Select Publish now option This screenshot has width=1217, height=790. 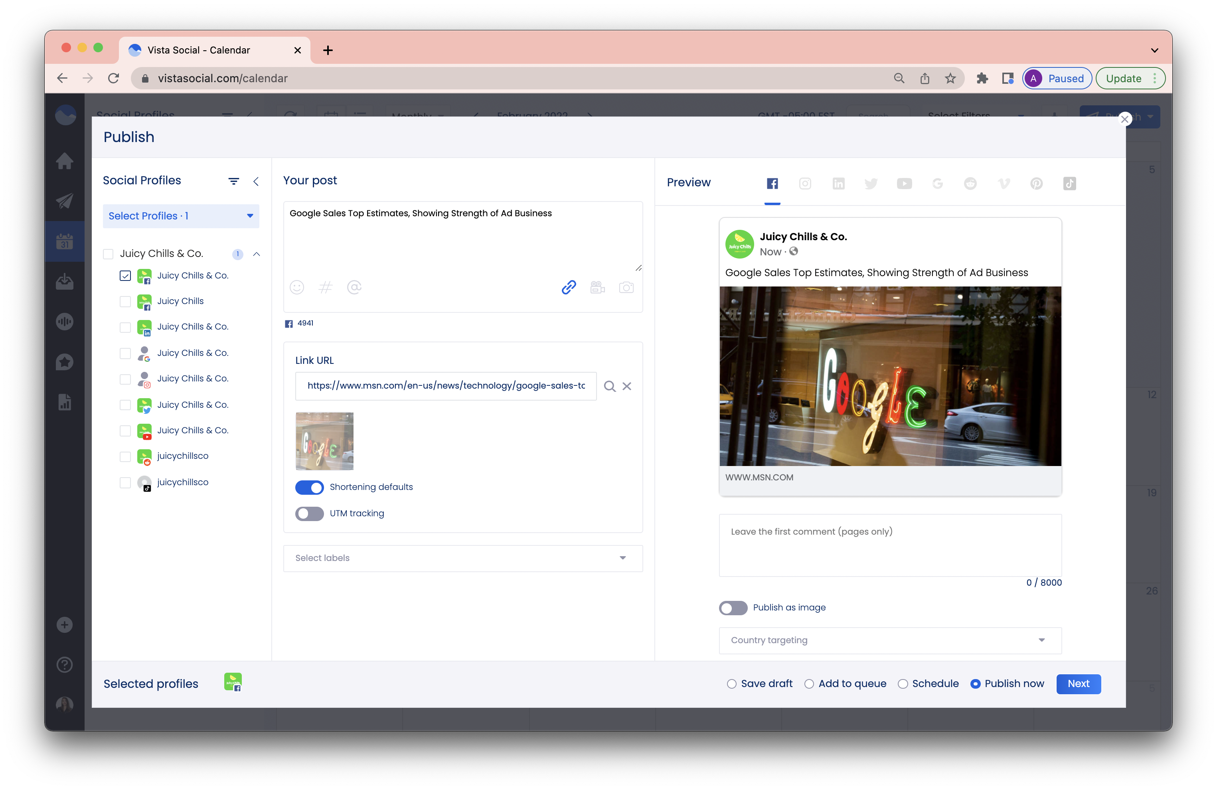click(976, 683)
